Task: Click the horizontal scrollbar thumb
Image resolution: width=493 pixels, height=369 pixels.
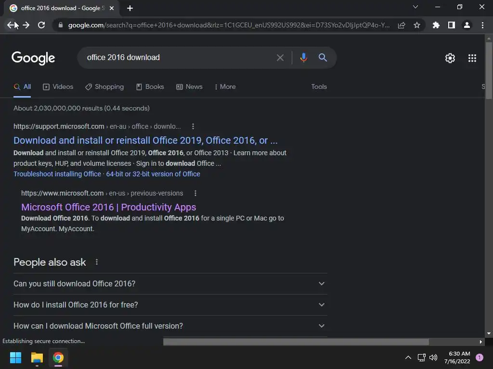Action: pyautogui.click(x=296, y=342)
